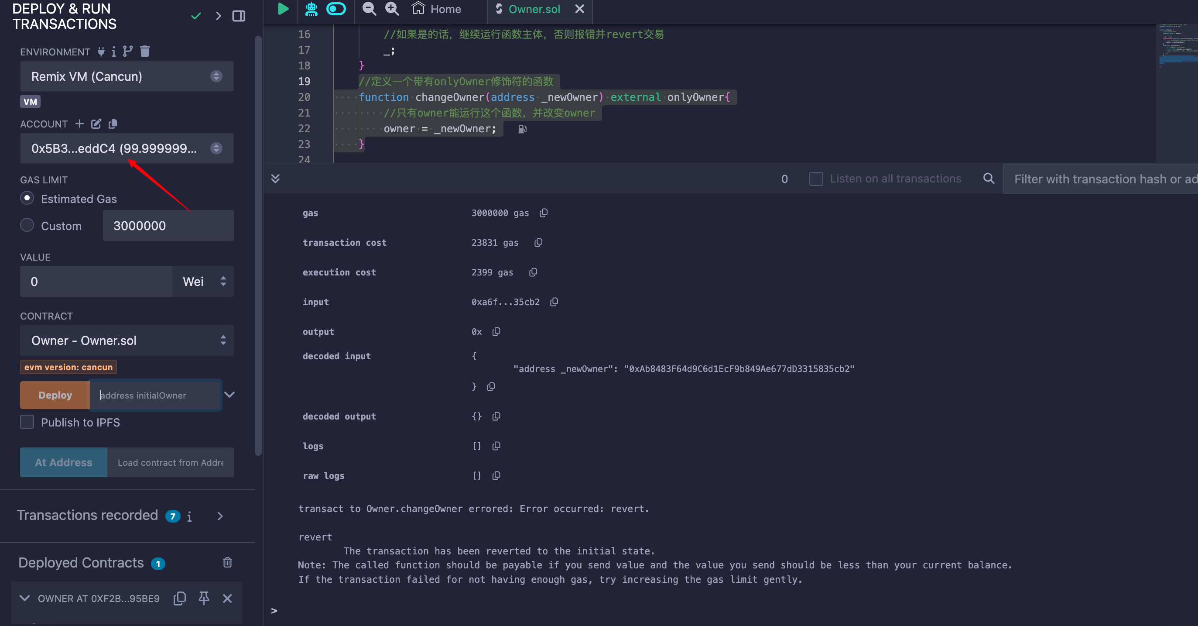This screenshot has height=626, width=1198.
Task: Click the sign message edit icon beside Account
Action: click(96, 124)
